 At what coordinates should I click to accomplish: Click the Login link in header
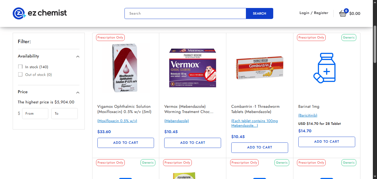(x=304, y=13)
